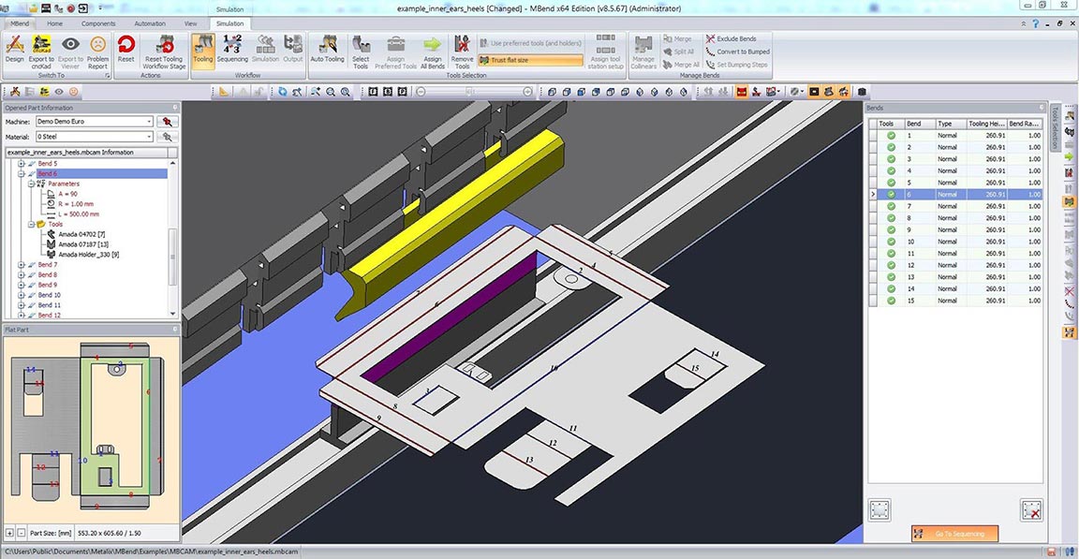The width and height of the screenshot is (1079, 559).
Task: Open the Machine dropdown list
Action: tap(149, 122)
